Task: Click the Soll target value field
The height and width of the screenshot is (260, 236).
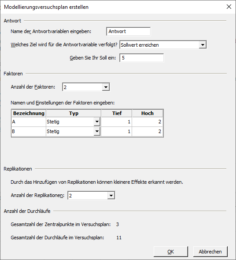Action: click(141, 58)
